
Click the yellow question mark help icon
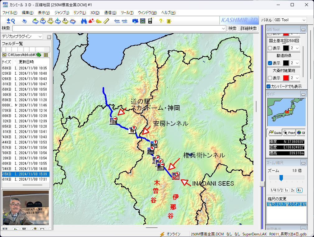click(161, 21)
